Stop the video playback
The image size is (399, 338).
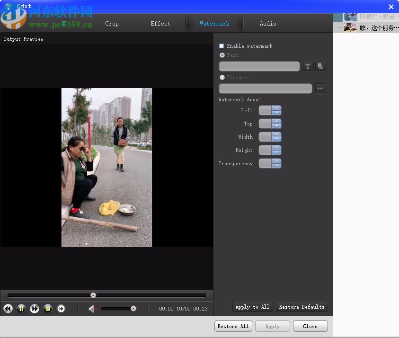tap(47, 308)
